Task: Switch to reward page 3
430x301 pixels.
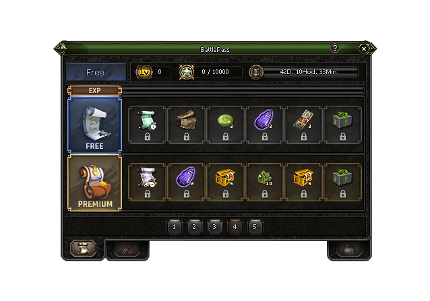Action: point(214,227)
